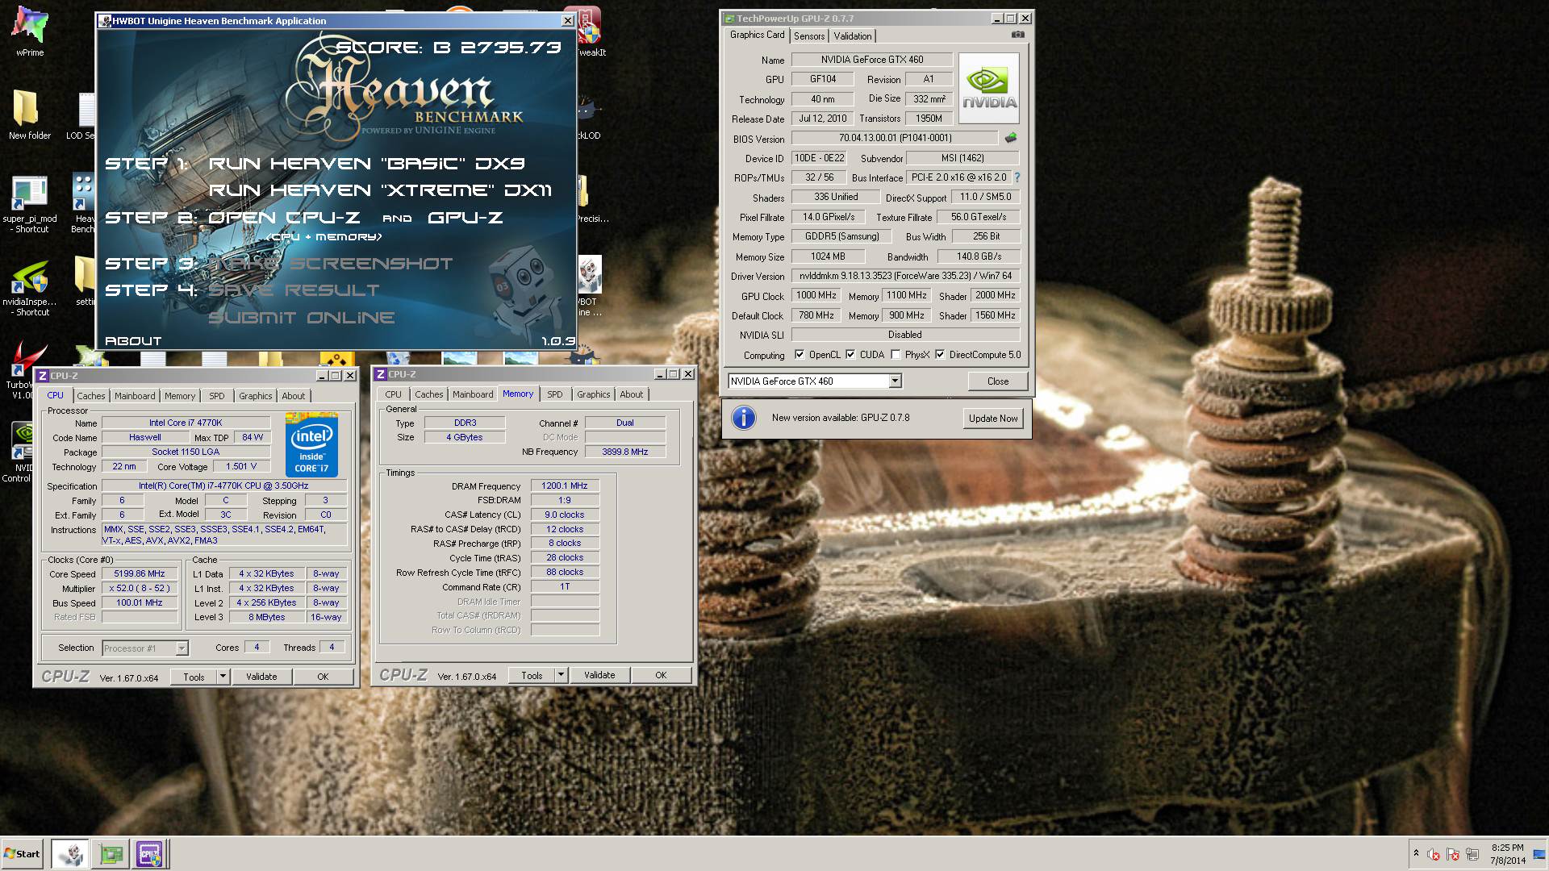Click the Intel Core i7 logo in CPU-Z
The width and height of the screenshot is (1549, 871).
pos(311,445)
